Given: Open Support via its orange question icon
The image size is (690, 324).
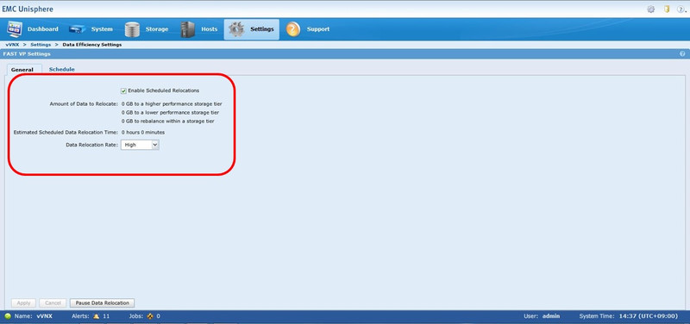Looking at the screenshot, I should point(293,29).
